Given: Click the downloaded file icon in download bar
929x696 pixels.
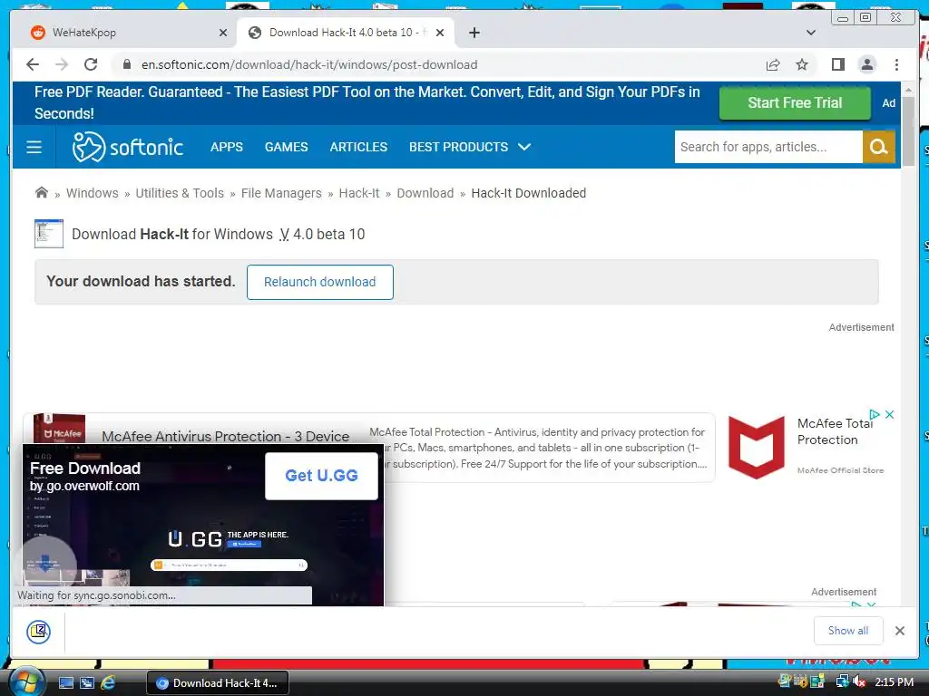Looking at the screenshot, I should click(x=38, y=631).
